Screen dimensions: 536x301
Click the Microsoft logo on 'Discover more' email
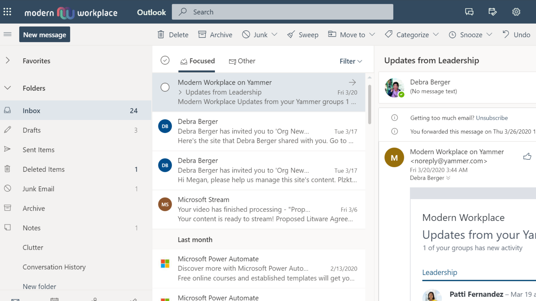(165, 263)
